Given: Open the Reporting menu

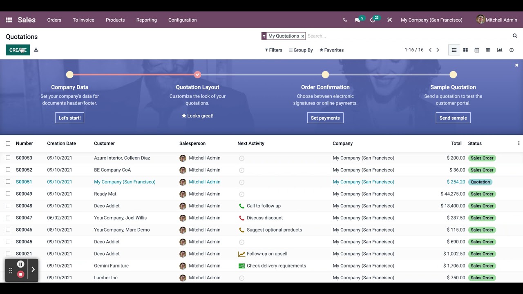Looking at the screenshot, I should [x=146, y=20].
